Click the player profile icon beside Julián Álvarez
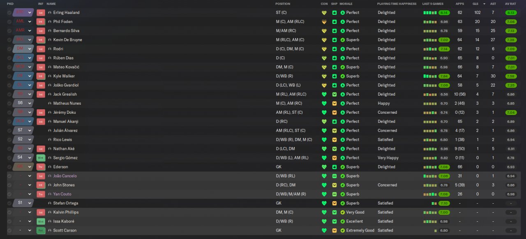The height and width of the screenshot is (239, 526). pos(50,131)
